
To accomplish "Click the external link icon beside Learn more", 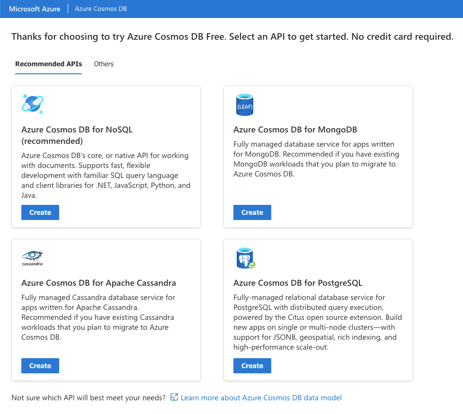I will [174, 397].
